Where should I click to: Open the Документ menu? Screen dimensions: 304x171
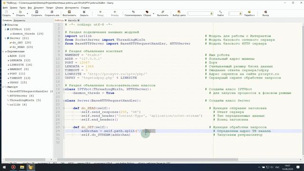click(39, 8)
